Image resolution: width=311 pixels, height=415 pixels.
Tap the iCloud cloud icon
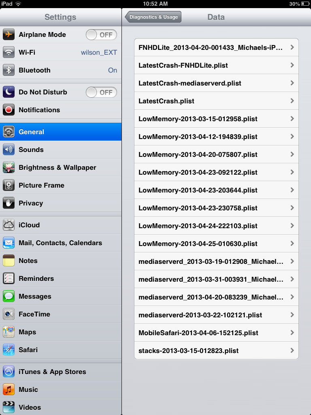tap(9, 225)
